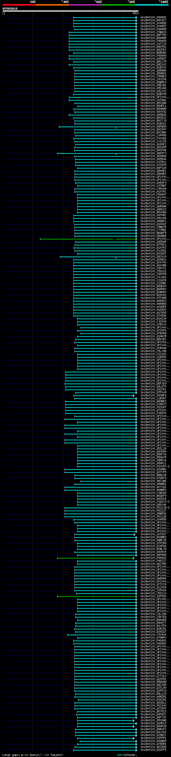Click the UniRef100_A9V782 label
Viewport: 171px width, 757px height.
pyautogui.click(x=153, y=112)
